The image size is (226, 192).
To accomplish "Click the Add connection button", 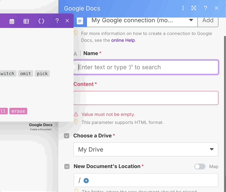I will (208, 21).
